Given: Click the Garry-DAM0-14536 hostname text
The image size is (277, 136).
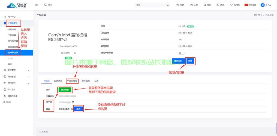Looking at the screenshot, I should 68,46.
